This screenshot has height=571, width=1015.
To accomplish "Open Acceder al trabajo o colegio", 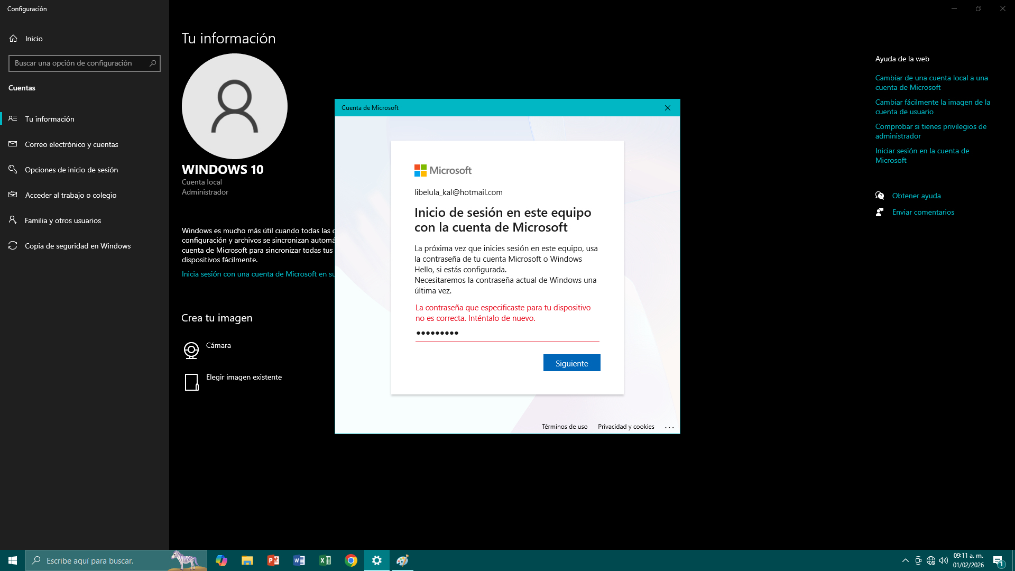I will point(85,195).
